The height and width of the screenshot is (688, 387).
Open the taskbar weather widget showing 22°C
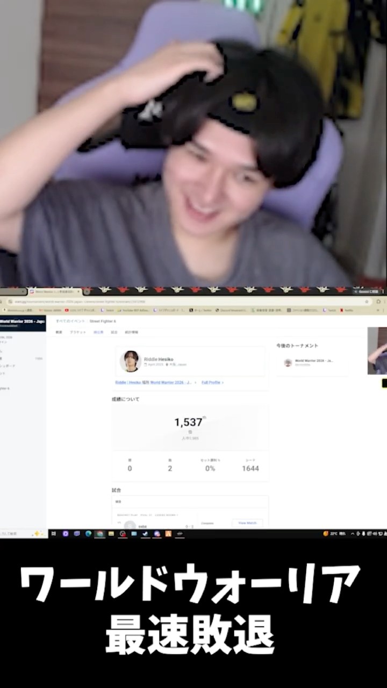(334, 534)
